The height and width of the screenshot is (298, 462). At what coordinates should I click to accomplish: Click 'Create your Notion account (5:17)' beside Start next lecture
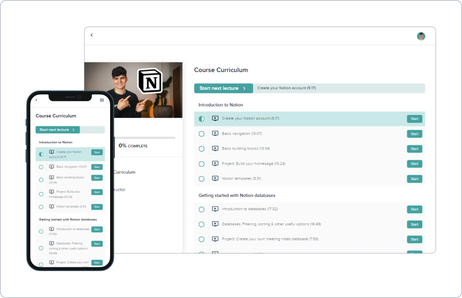286,88
